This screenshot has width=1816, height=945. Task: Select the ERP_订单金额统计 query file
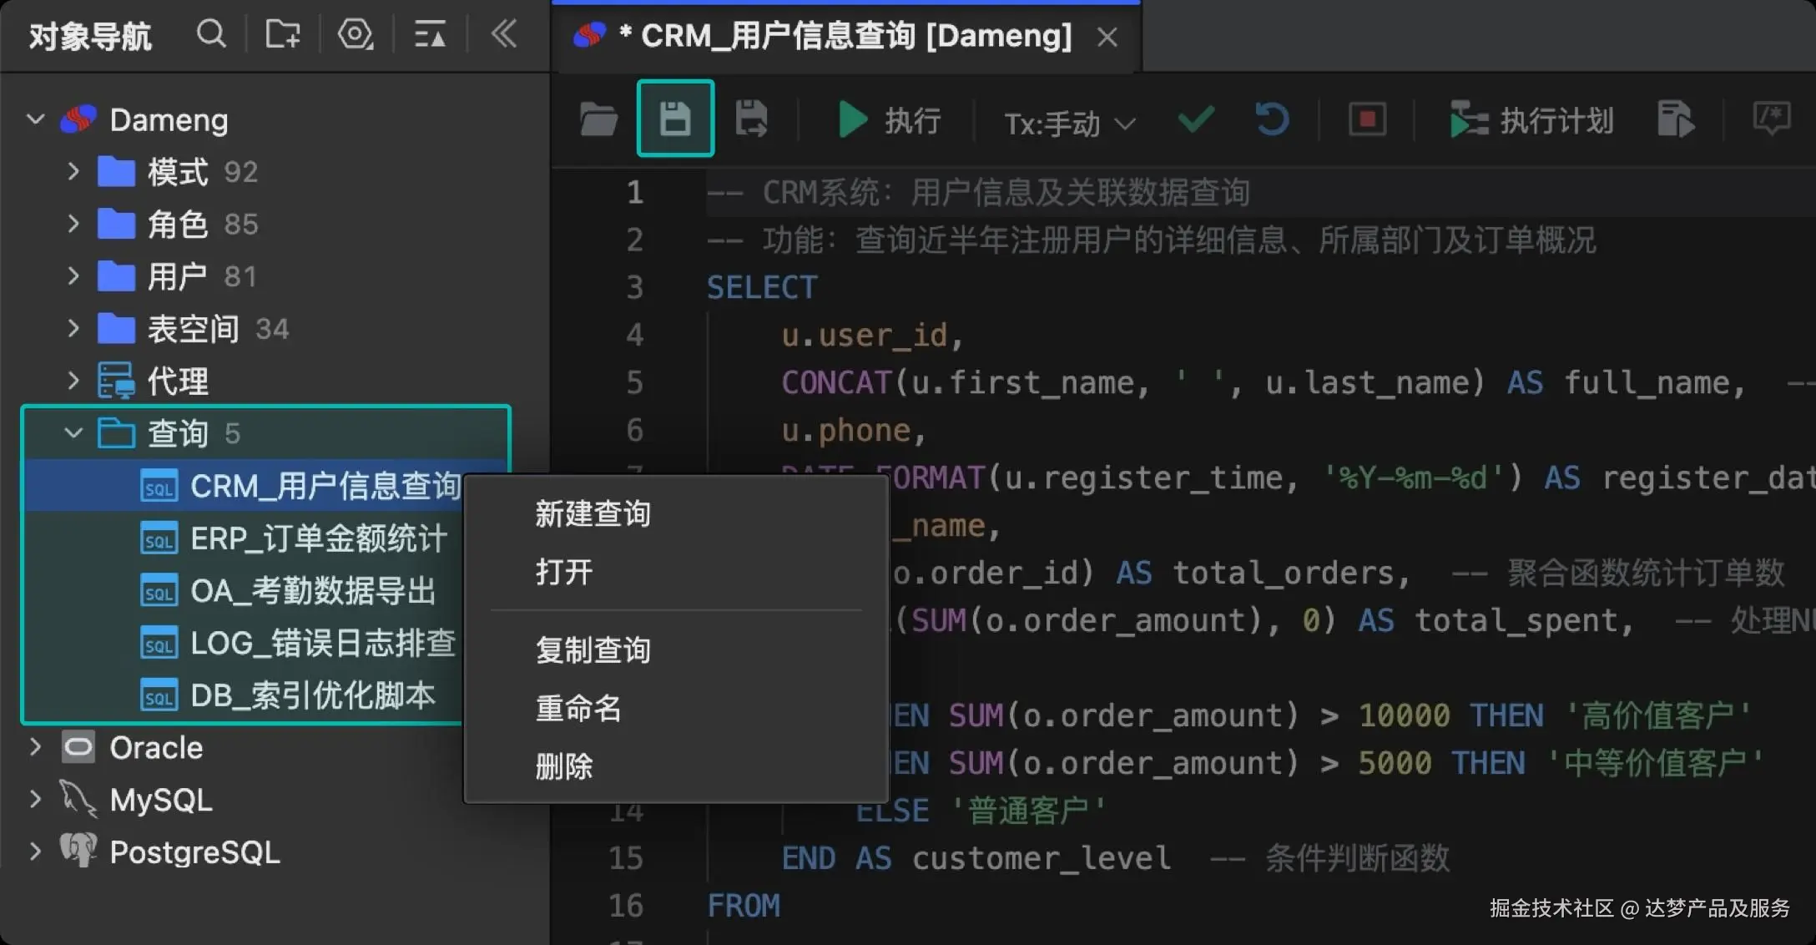click(318, 538)
